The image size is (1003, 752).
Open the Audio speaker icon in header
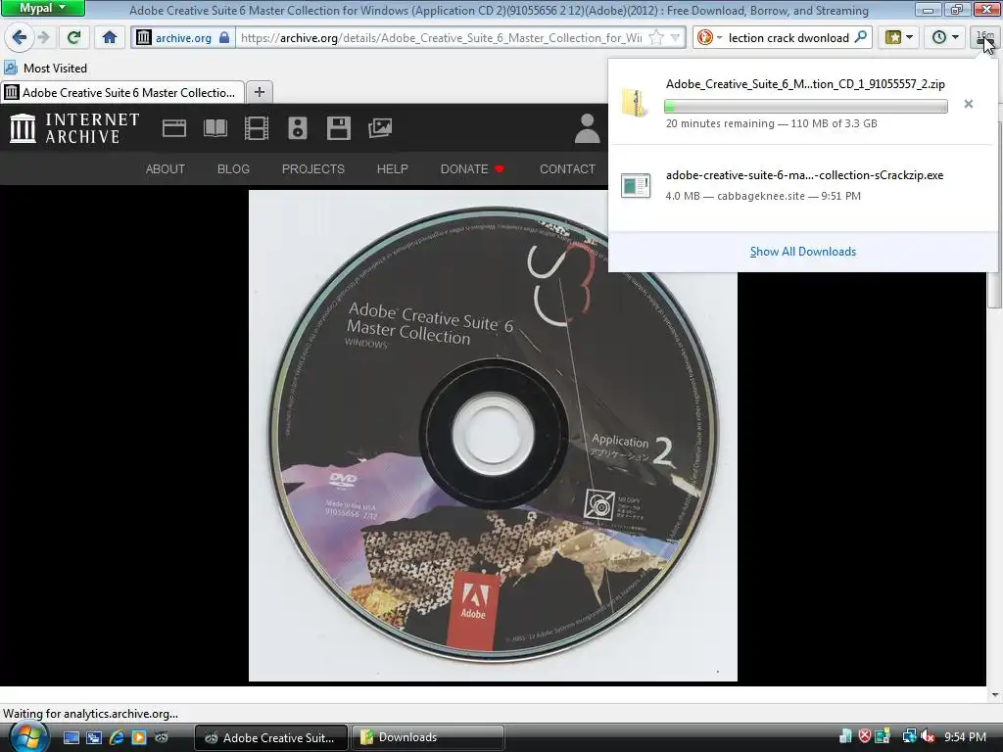tap(298, 128)
